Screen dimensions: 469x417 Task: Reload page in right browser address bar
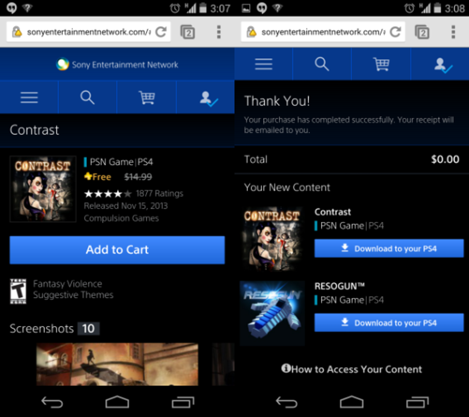[x=395, y=32]
